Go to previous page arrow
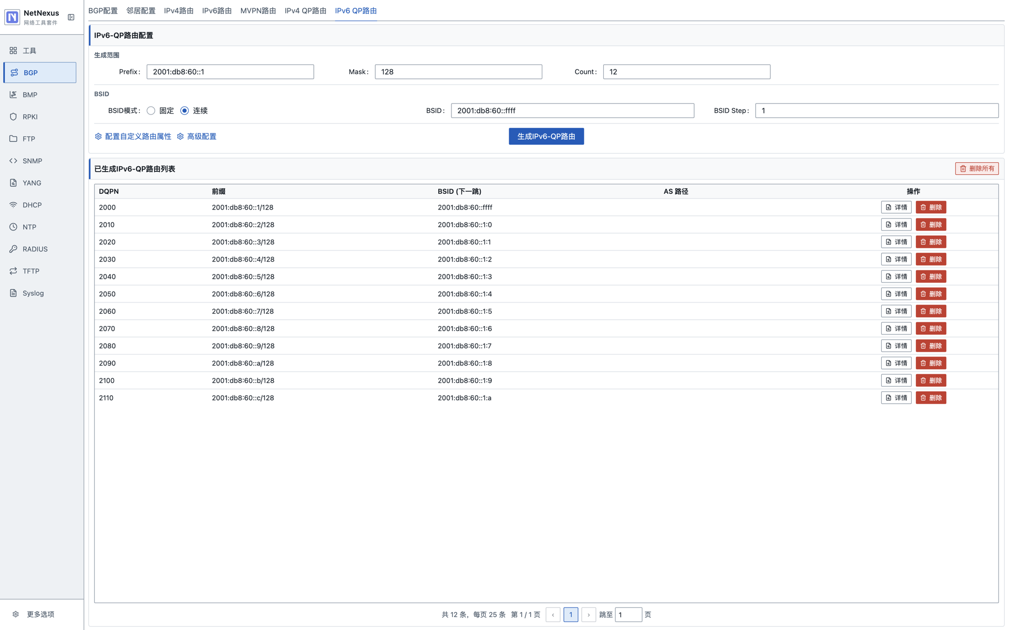The height and width of the screenshot is (630, 1009). pos(553,615)
